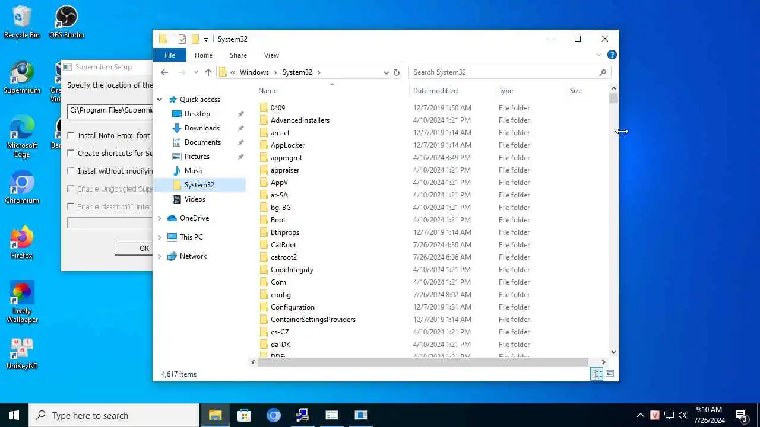The image size is (760, 427).
Task: Enable Install Noto Emoji font checkbox
Action: pyautogui.click(x=71, y=135)
